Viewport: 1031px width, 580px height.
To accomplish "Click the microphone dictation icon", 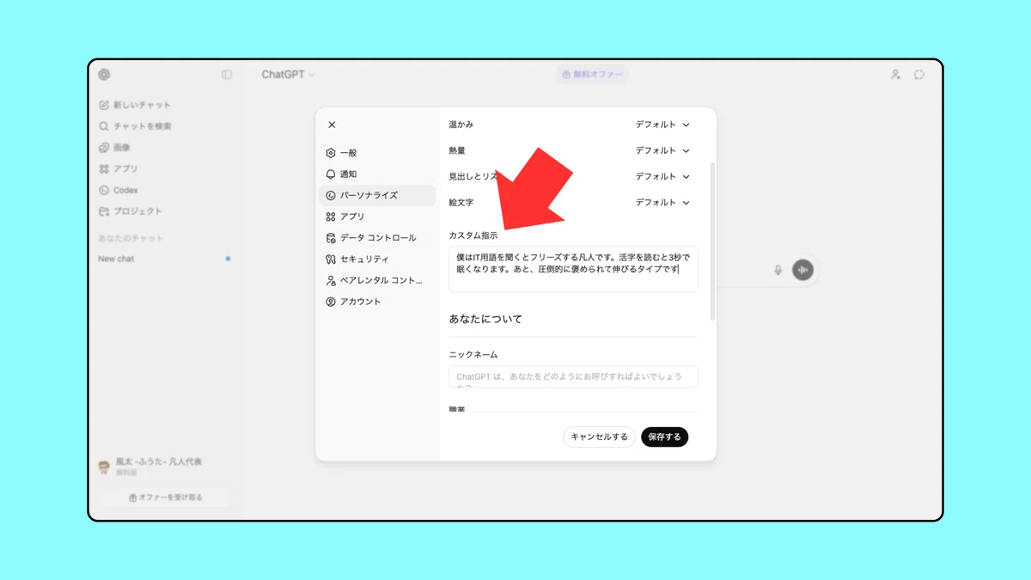I will 778,270.
